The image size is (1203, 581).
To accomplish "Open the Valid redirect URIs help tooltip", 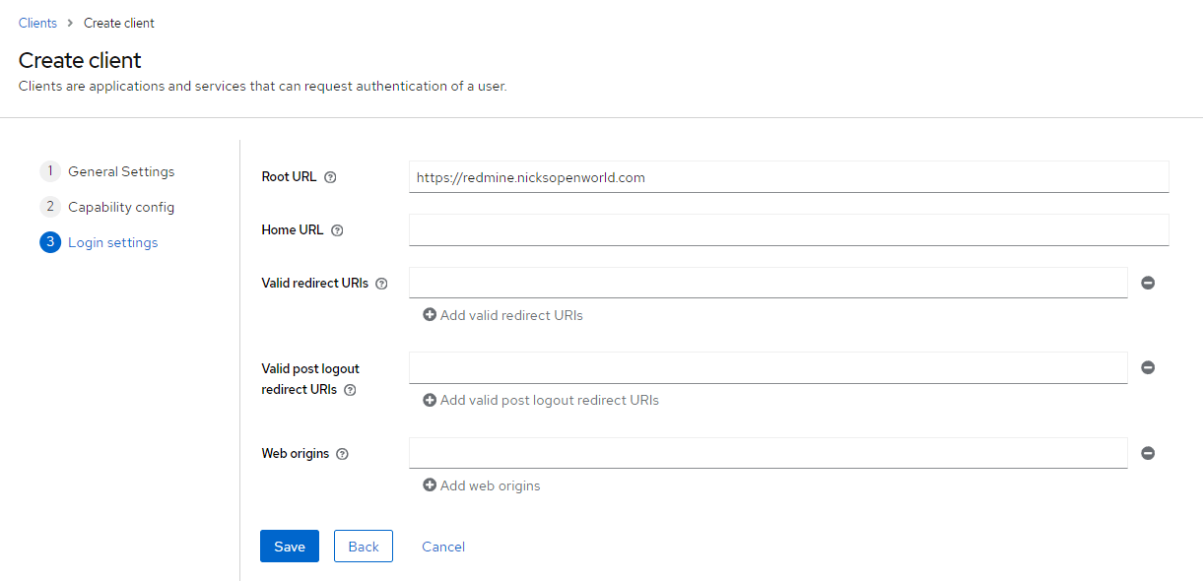I will (381, 283).
